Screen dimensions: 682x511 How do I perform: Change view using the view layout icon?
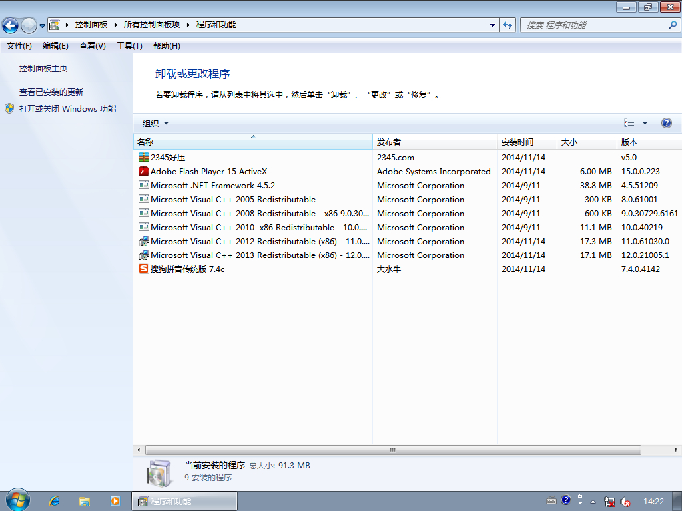pyautogui.click(x=629, y=123)
